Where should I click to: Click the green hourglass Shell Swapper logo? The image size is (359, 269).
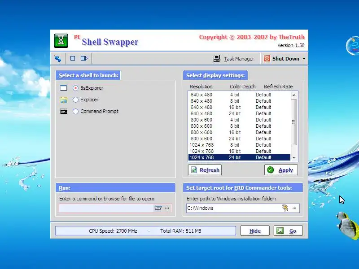point(61,41)
